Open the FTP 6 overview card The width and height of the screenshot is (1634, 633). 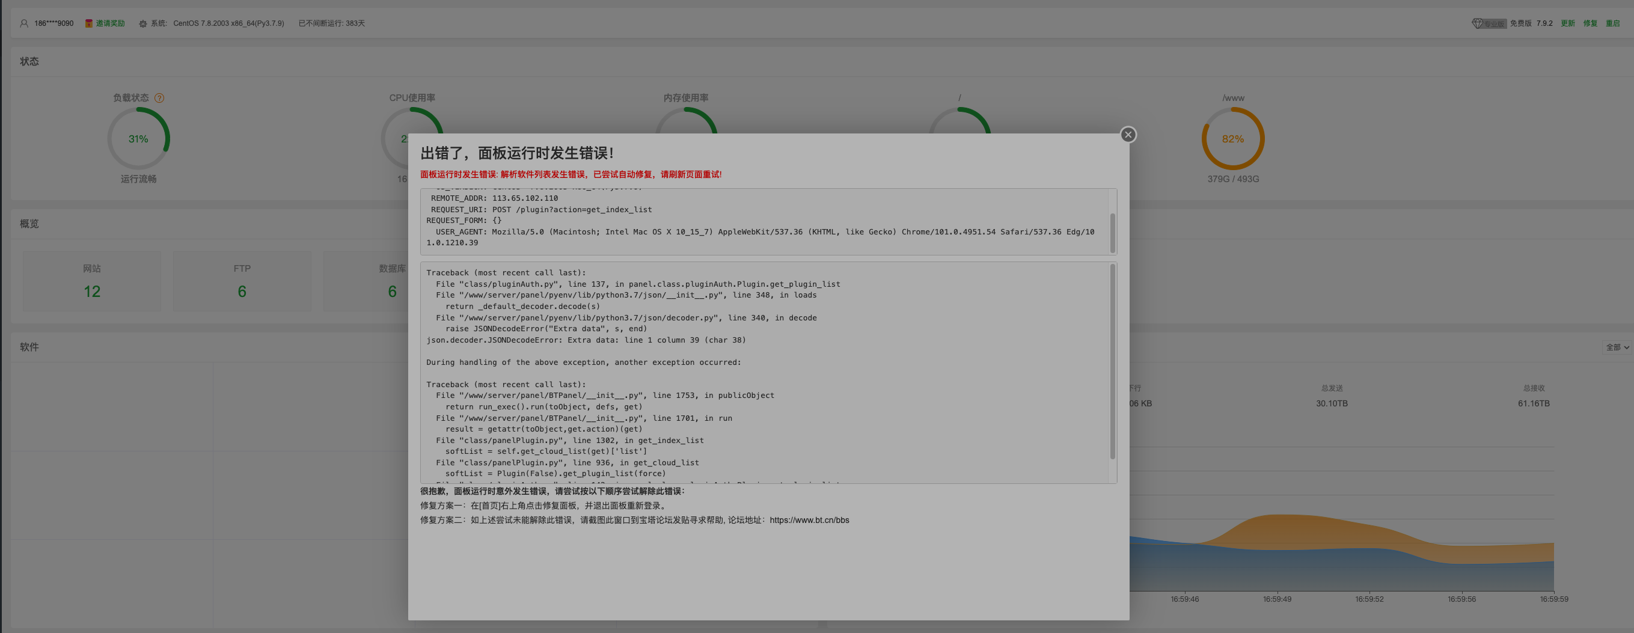click(x=242, y=281)
